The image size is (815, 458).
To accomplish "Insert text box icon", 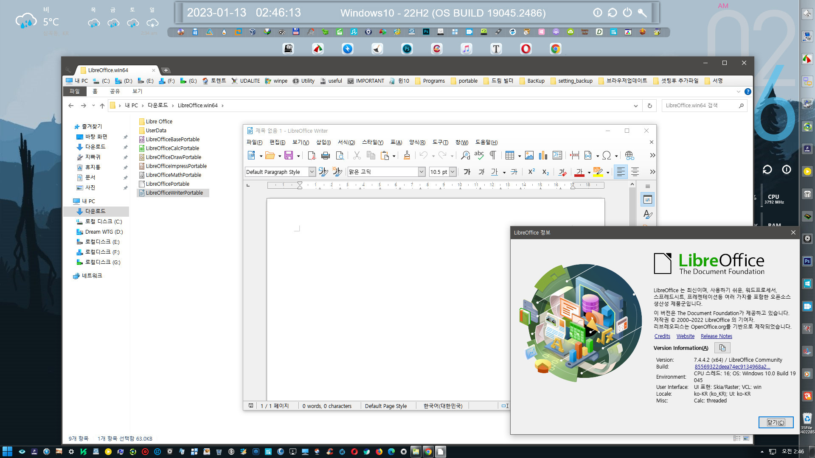I will coord(557,156).
